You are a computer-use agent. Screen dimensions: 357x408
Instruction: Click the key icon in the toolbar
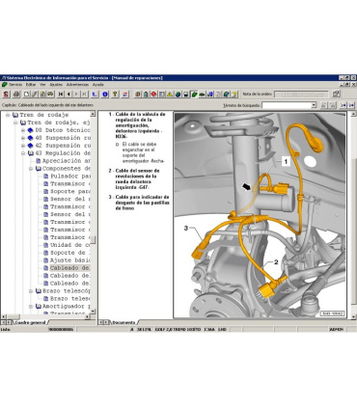[115, 95]
